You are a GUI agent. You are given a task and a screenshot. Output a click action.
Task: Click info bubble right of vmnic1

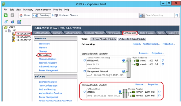click(x=163, y=60)
